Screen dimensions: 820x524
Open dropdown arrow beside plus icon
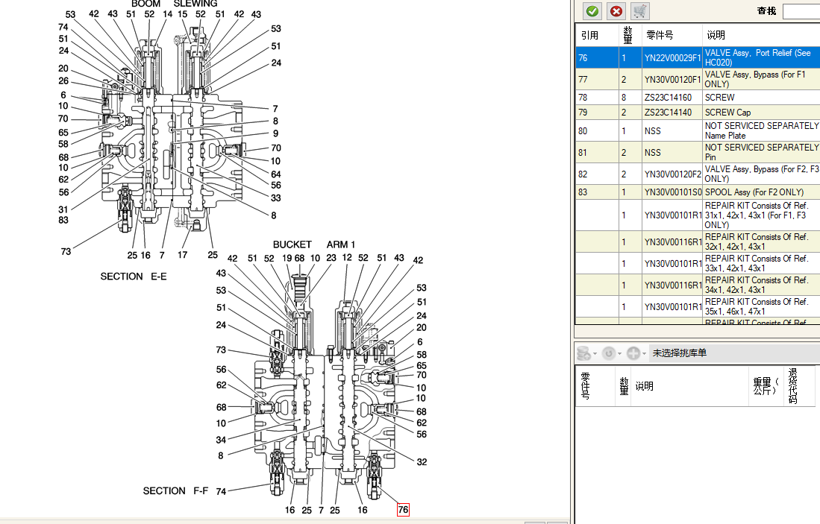[645, 354]
